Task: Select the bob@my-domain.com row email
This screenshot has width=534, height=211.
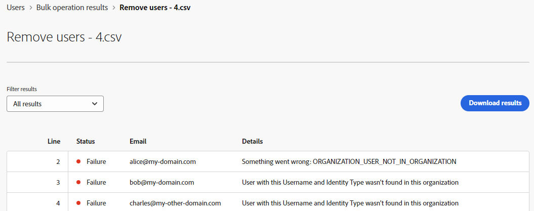Action: pyautogui.click(x=162, y=183)
